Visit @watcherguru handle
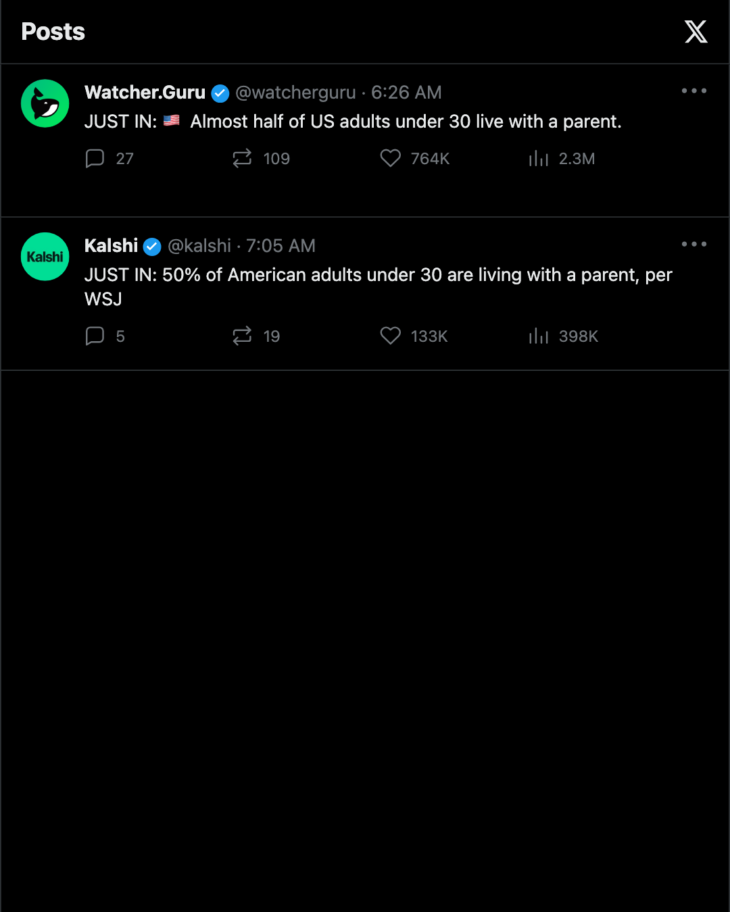 (x=295, y=93)
